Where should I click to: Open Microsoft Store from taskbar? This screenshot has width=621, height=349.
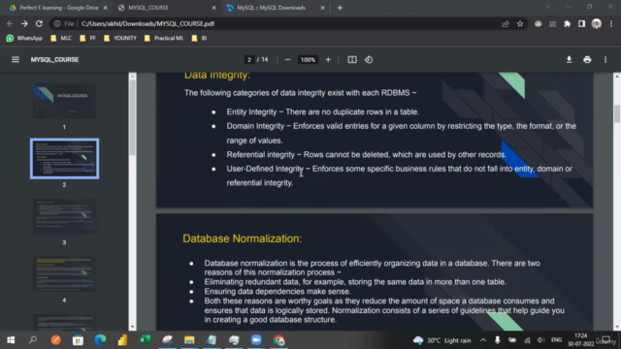coord(78,340)
